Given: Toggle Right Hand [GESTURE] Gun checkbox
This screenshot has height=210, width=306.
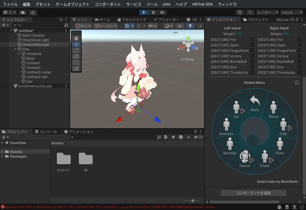Looking at the screenshot, I should point(299,67).
